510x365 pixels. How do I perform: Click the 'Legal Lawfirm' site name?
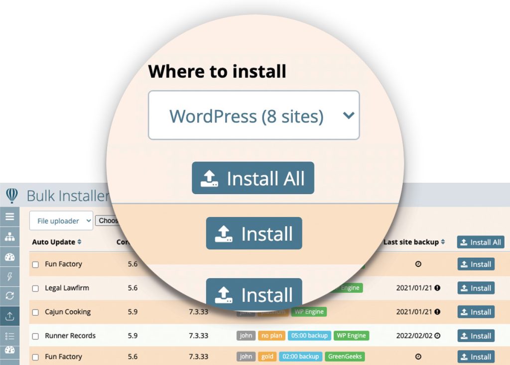[x=67, y=288]
